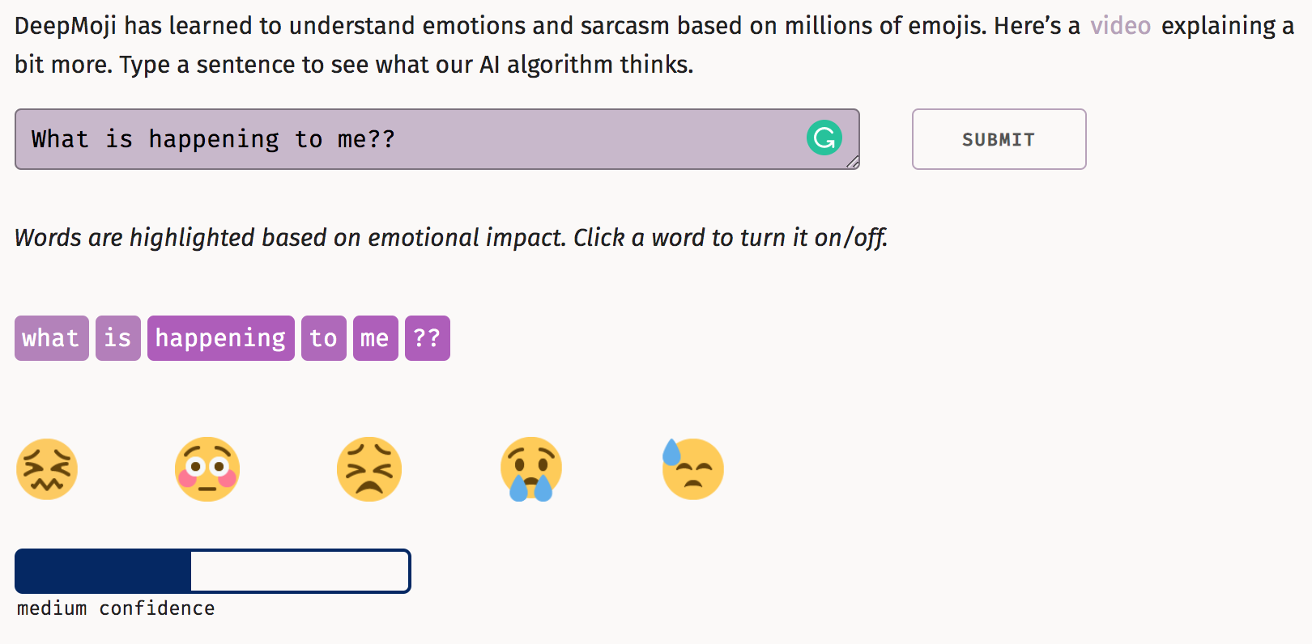Click the italic words-highlighted instruction text
The image size is (1312, 644).
point(451,238)
